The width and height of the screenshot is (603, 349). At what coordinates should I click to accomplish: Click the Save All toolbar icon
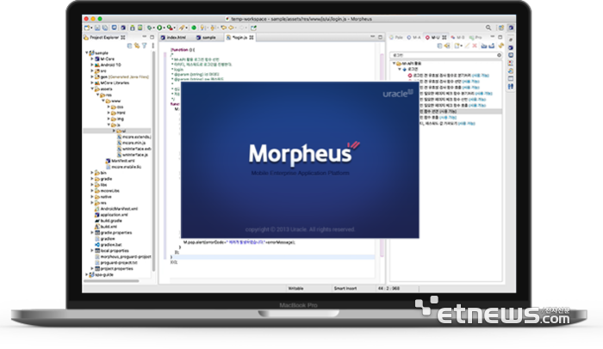105,28
